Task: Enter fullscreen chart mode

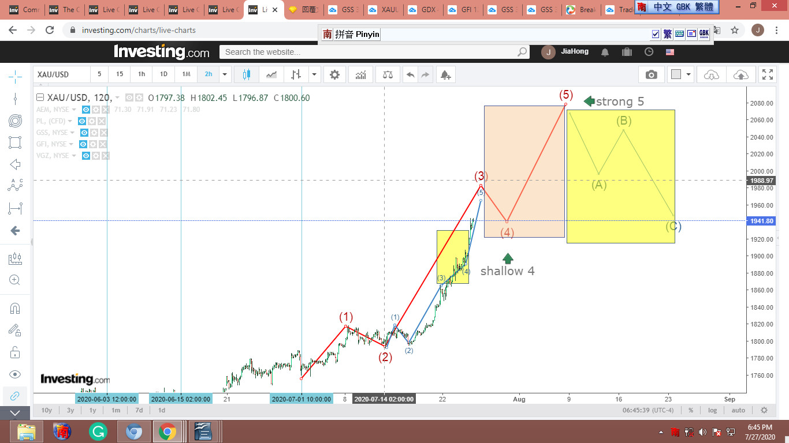Action: click(767, 74)
